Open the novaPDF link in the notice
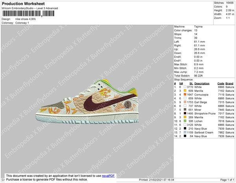236x183 pixels. pyautogui.click(x=108, y=176)
